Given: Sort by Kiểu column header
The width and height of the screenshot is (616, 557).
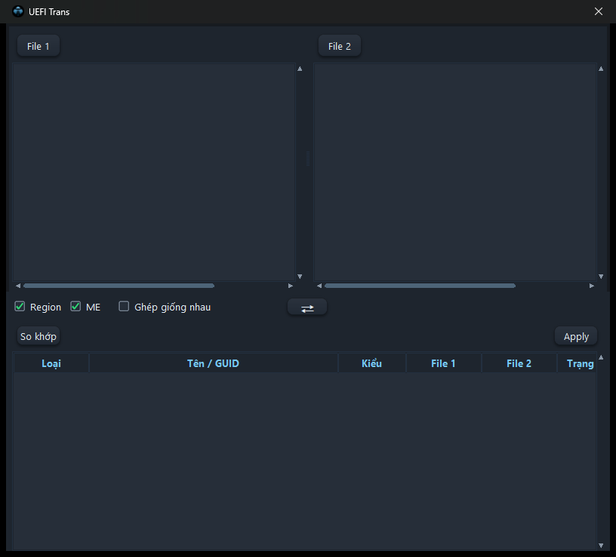Looking at the screenshot, I should click(x=371, y=363).
